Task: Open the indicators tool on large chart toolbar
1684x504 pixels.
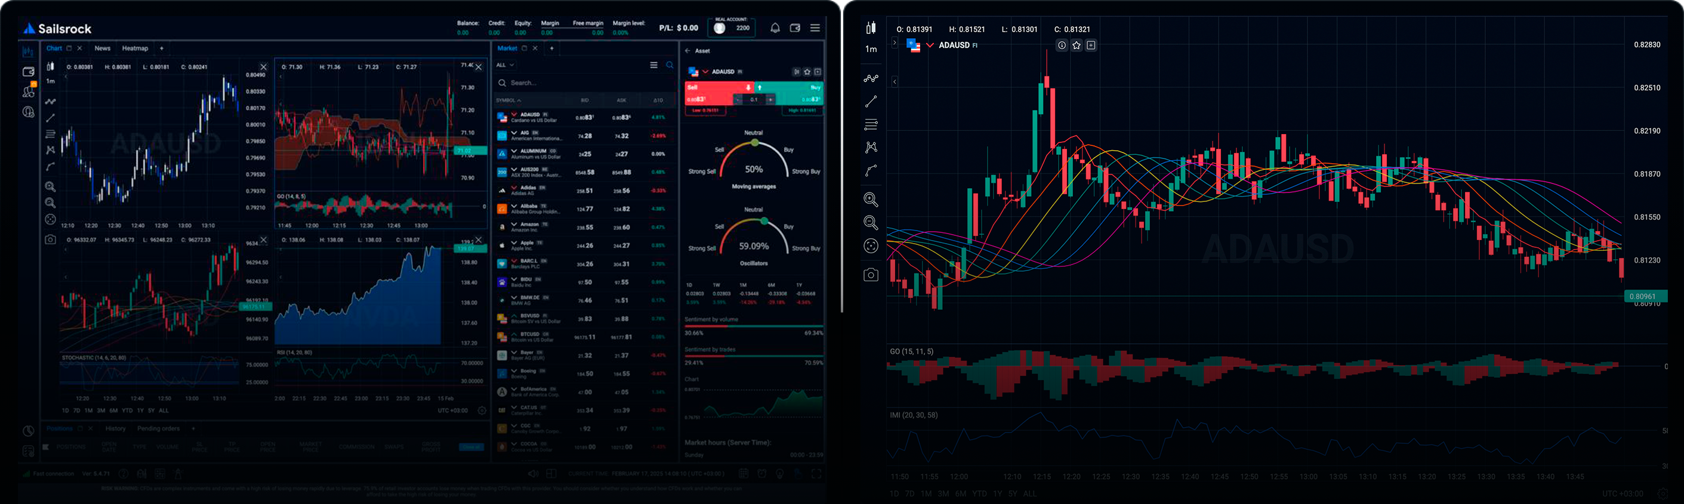Action: coord(871,79)
